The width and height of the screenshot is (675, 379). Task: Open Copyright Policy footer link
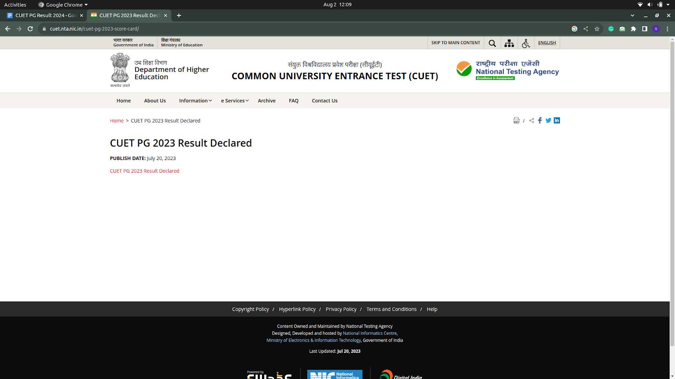click(x=250, y=309)
